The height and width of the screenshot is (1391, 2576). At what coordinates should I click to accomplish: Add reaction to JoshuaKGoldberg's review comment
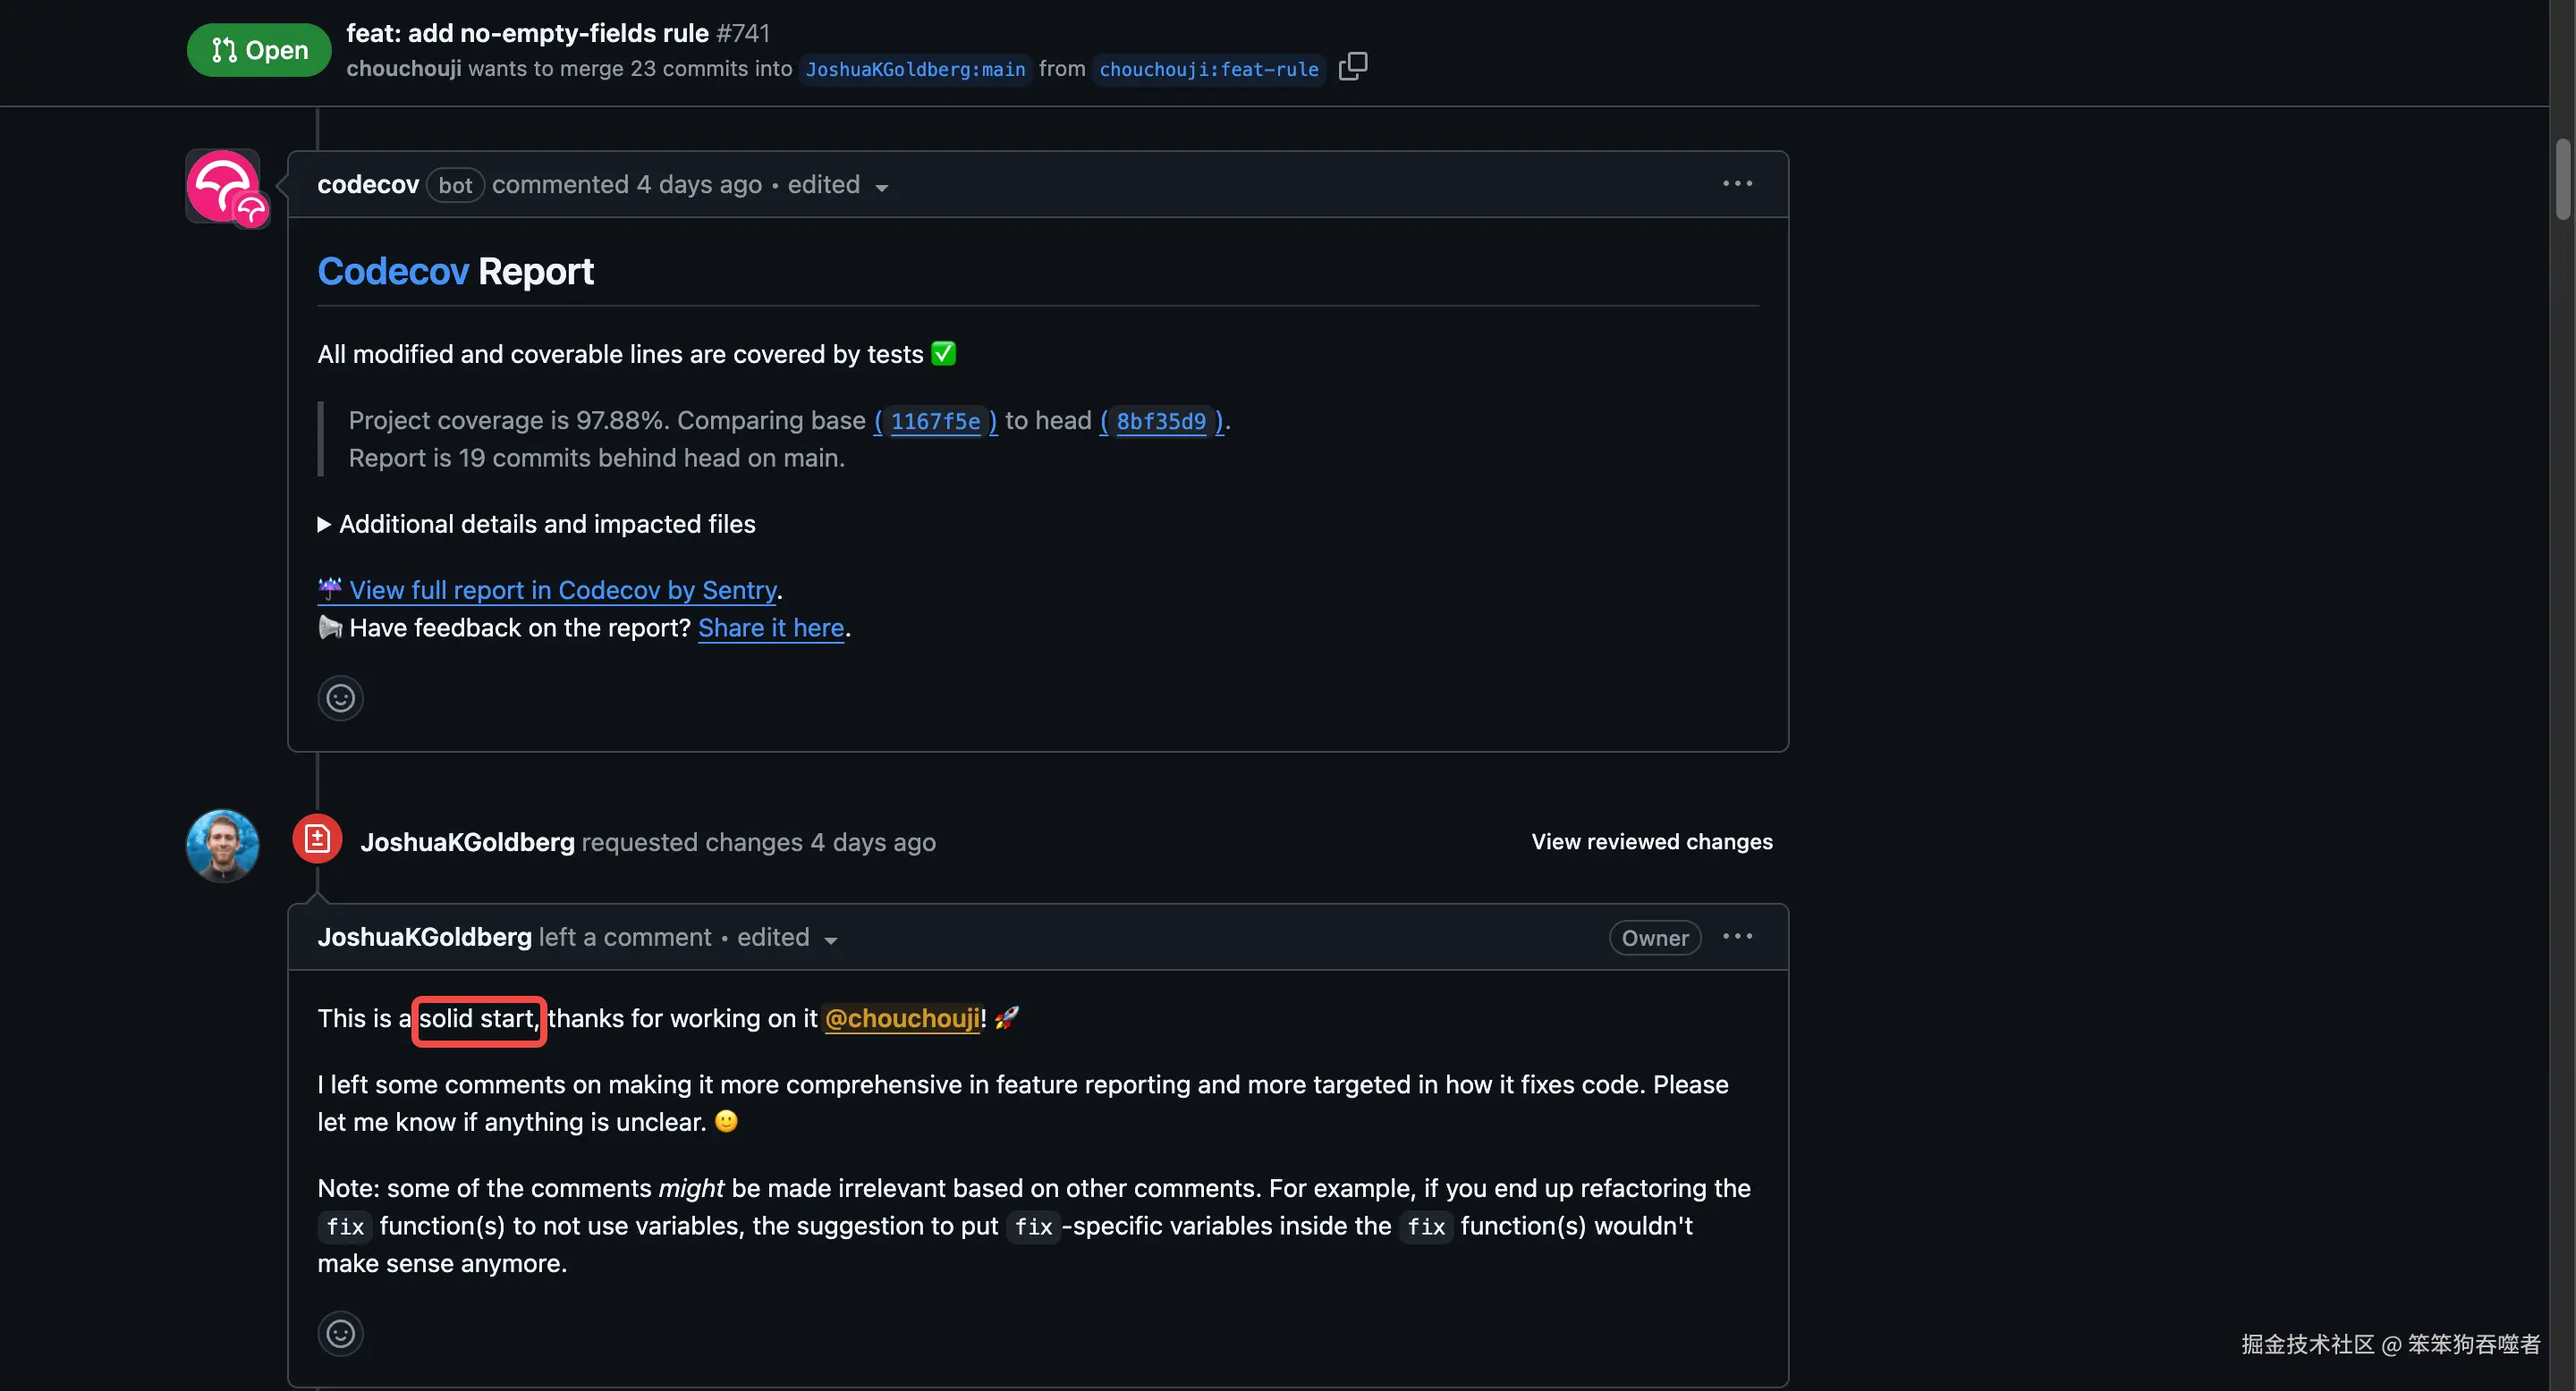pyautogui.click(x=340, y=1333)
